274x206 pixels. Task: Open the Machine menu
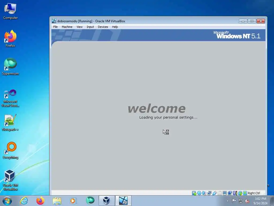click(x=67, y=27)
